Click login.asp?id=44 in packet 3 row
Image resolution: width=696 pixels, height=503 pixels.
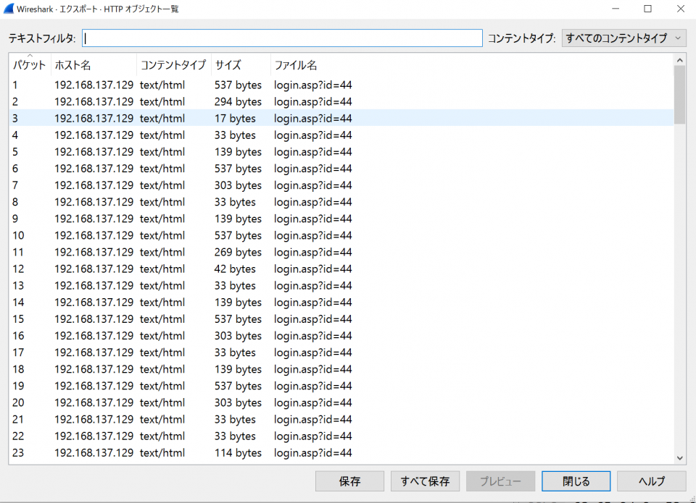coord(313,119)
